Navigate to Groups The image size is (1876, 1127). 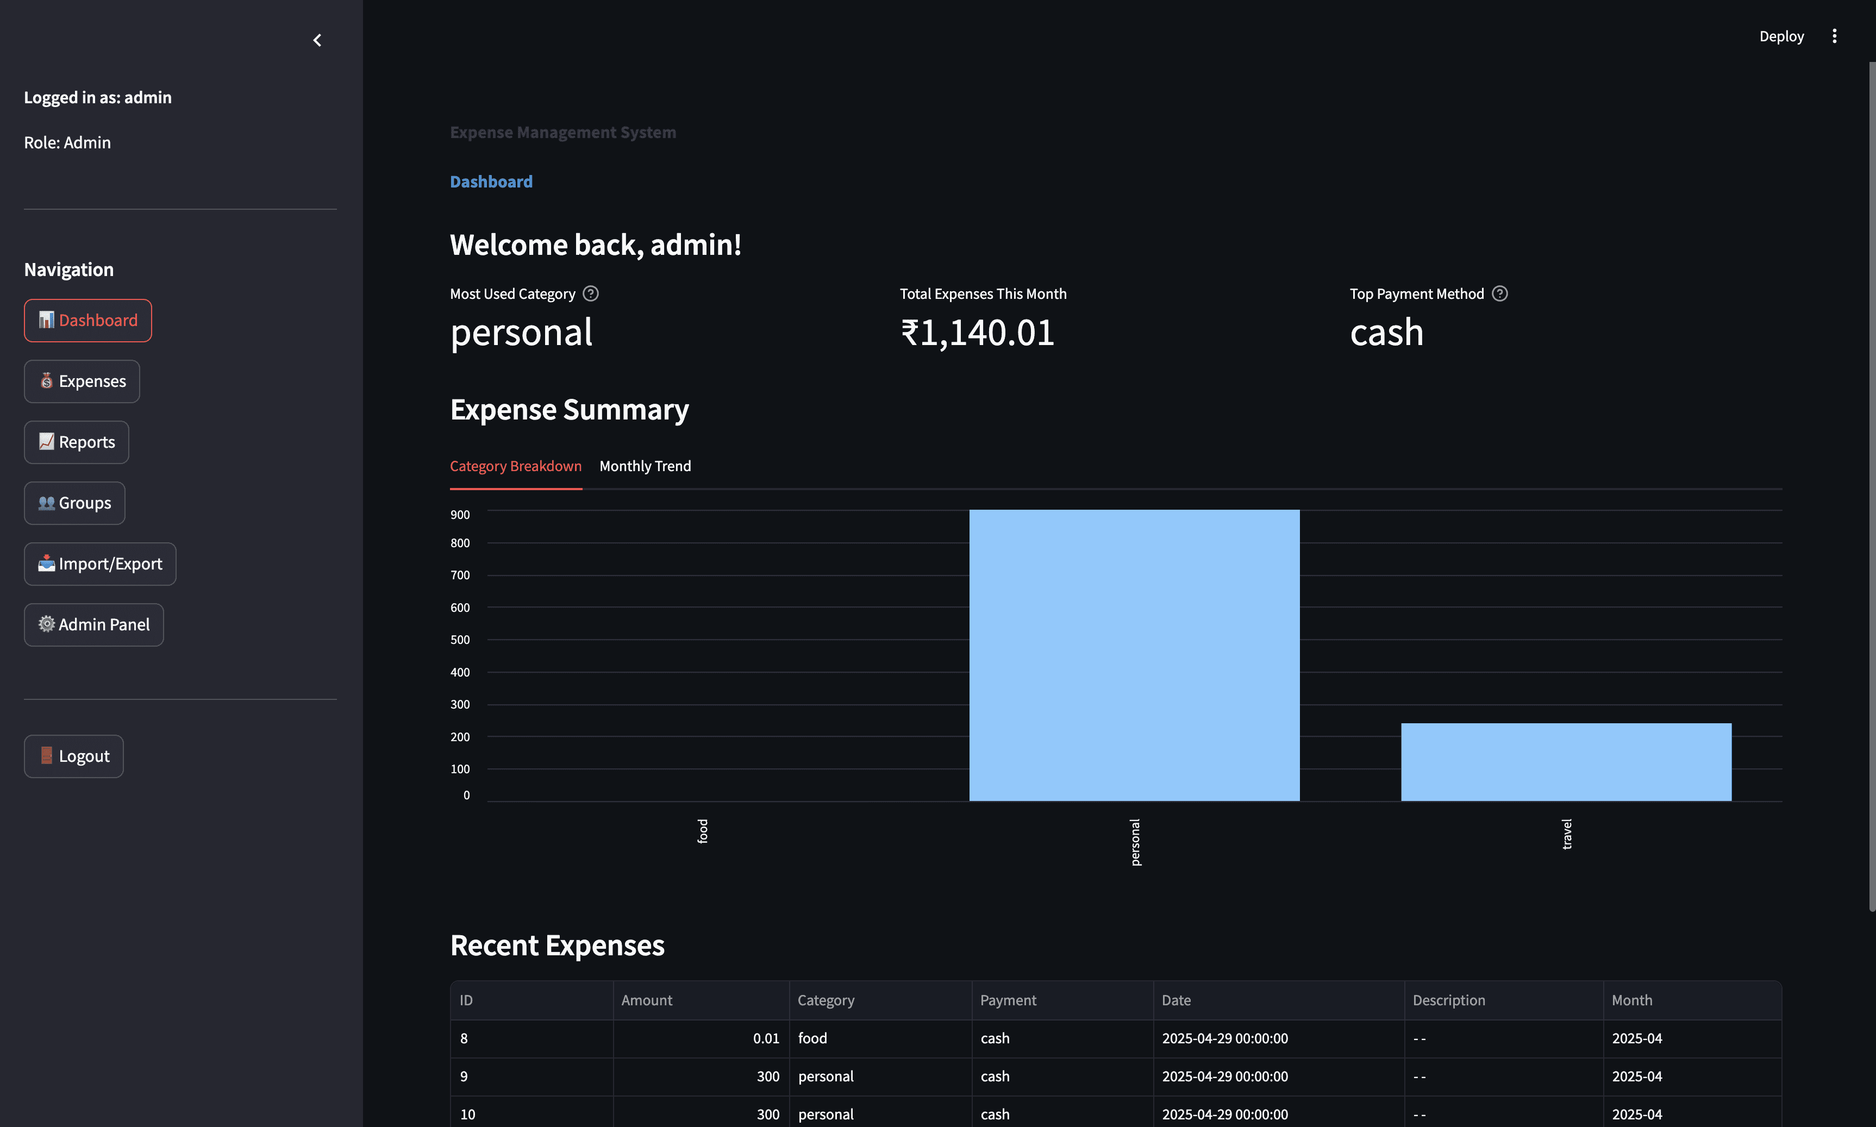click(x=74, y=503)
